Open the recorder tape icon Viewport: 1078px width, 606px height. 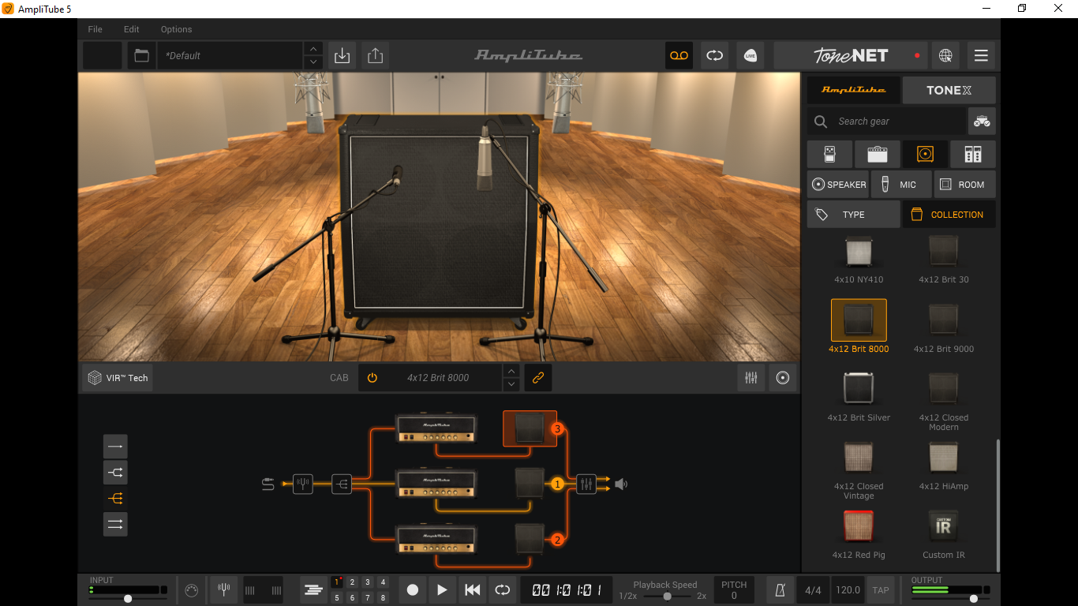(679, 56)
